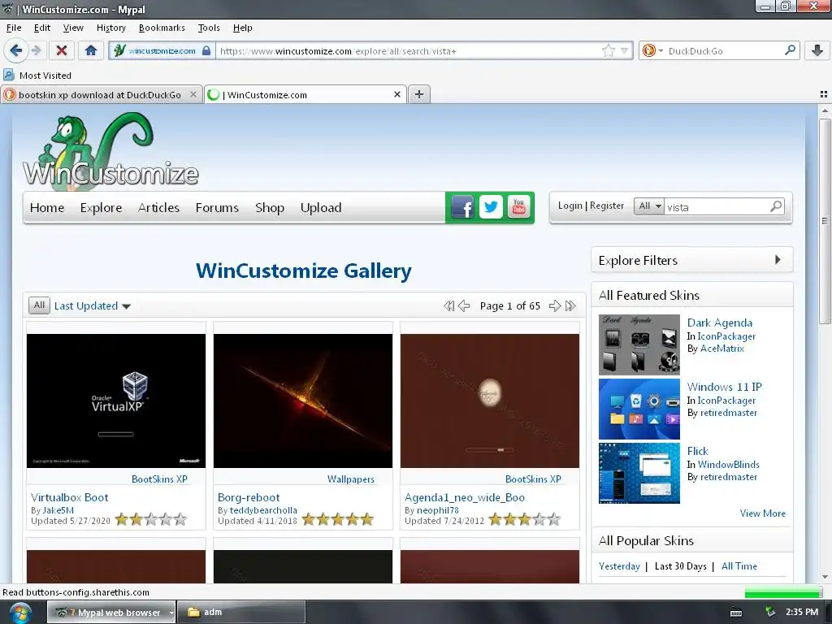Switch to the bootskin xp download DuckDuckGo tab

[100, 95]
